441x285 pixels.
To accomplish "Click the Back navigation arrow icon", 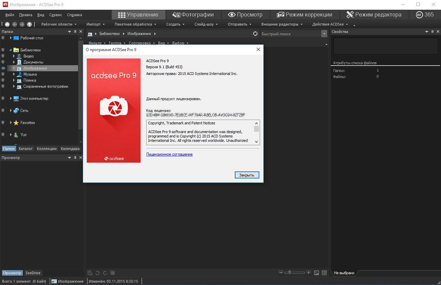I will click(x=14, y=24).
